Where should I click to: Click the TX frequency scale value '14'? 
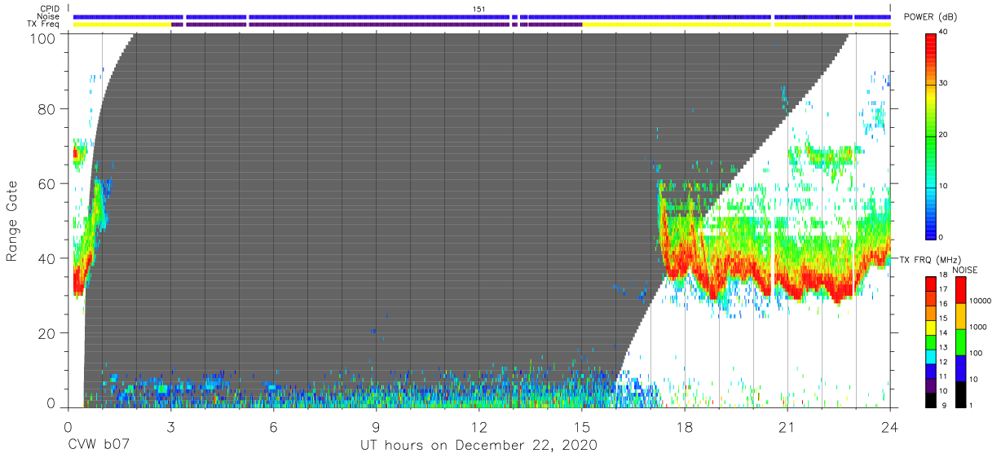click(x=943, y=334)
